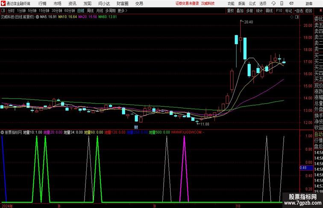
Task: Click 地量60: 0.00 indicator value
Action: point(94,132)
